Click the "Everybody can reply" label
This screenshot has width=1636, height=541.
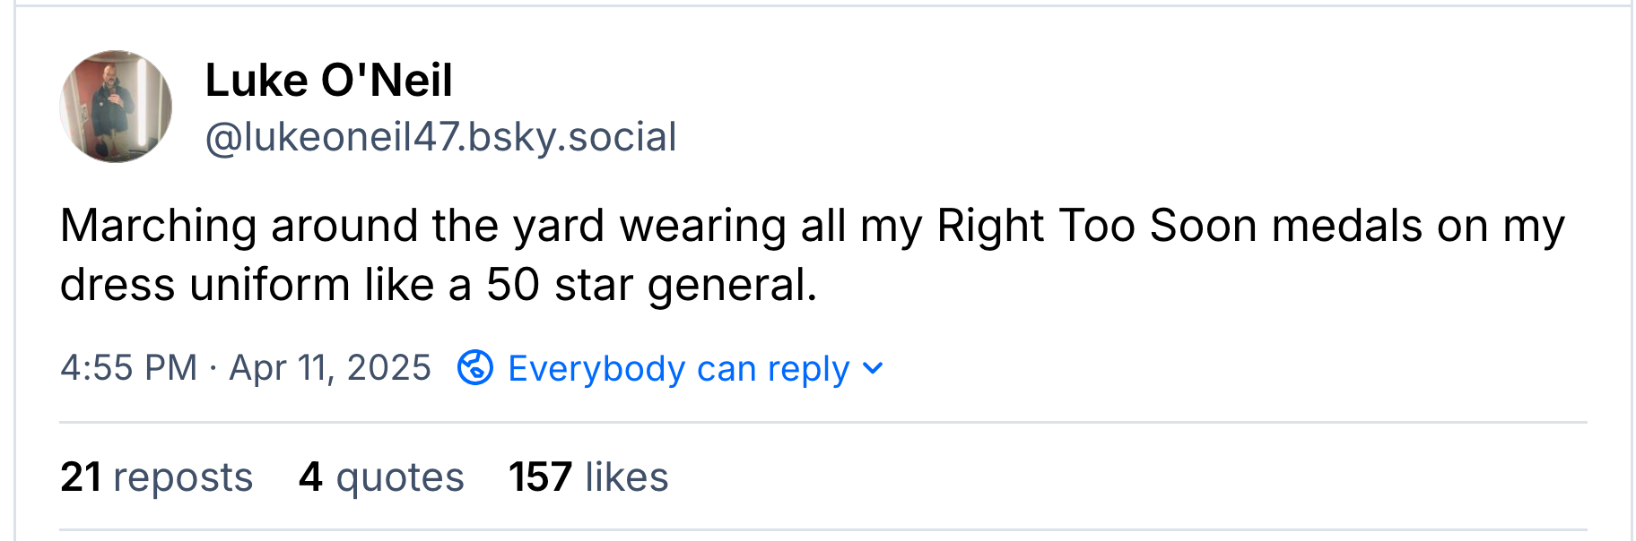click(x=678, y=368)
